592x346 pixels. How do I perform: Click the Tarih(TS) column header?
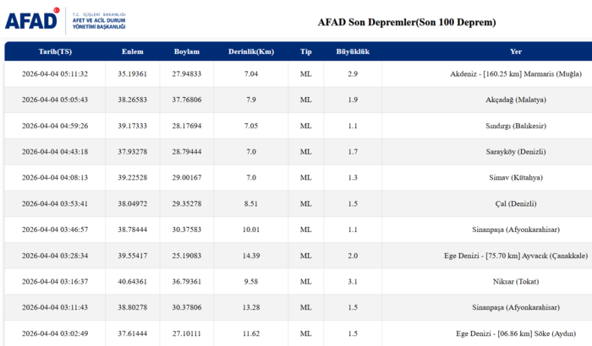coord(55,51)
